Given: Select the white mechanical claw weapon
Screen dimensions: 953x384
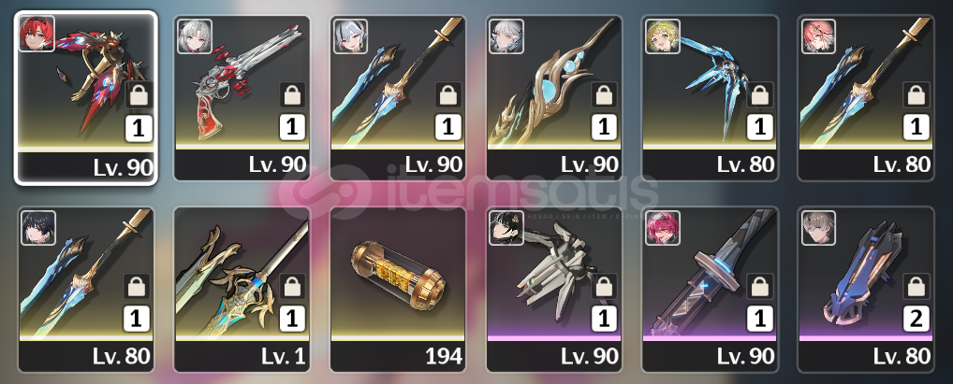Looking at the screenshot, I should coord(554,290).
